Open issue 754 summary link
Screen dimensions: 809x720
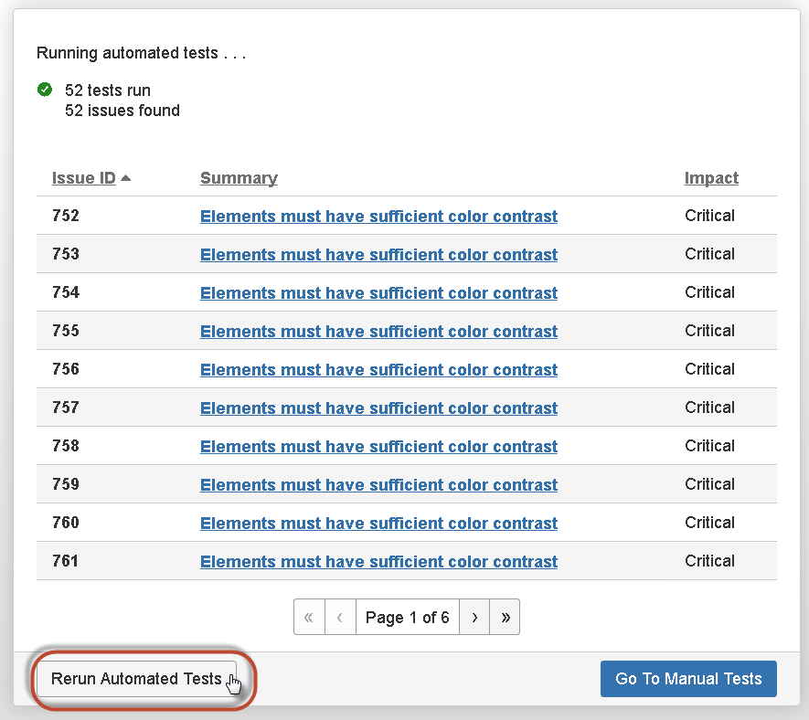click(x=378, y=292)
